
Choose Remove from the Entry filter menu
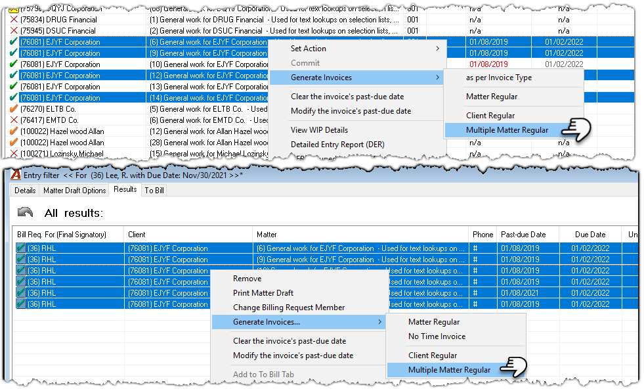247,279
